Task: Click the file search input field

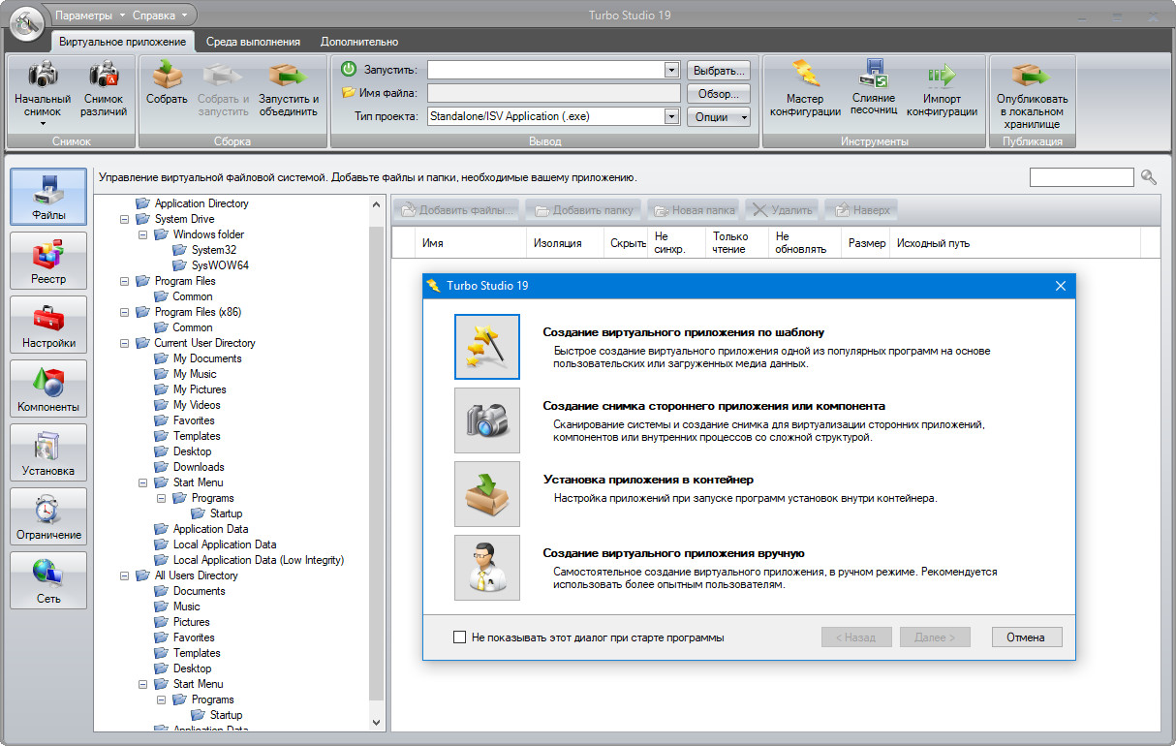Action: point(1081,177)
